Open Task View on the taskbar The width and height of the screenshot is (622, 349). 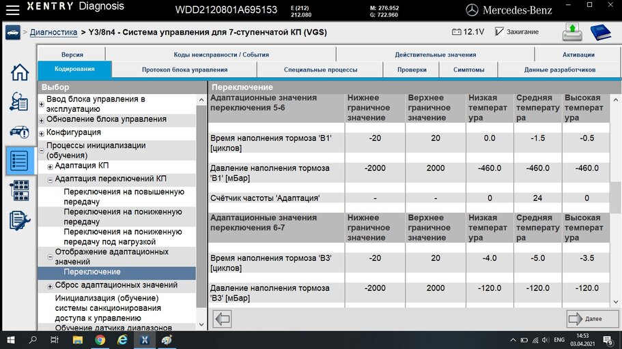[x=55, y=340]
